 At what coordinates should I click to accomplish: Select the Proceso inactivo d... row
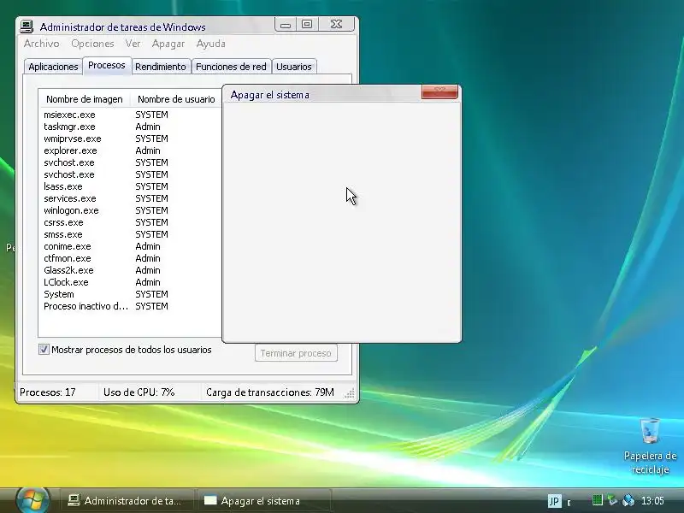point(130,306)
